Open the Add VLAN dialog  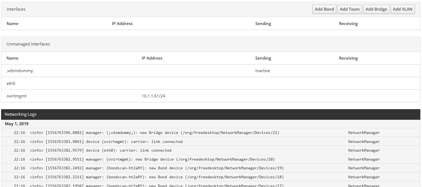(402, 9)
